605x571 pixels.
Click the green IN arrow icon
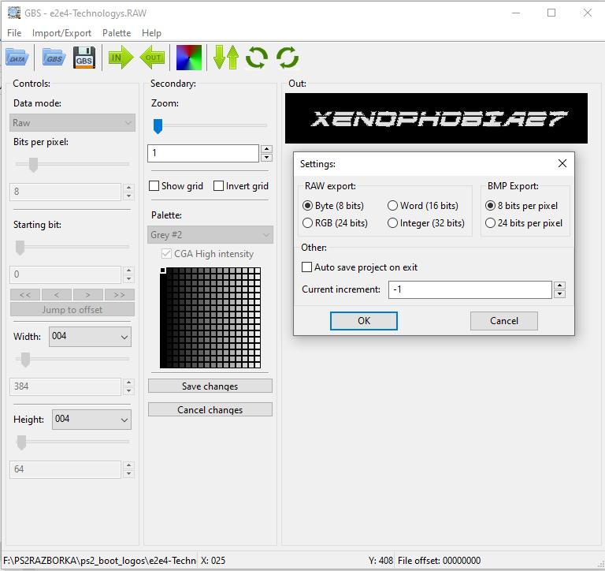[121, 58]
